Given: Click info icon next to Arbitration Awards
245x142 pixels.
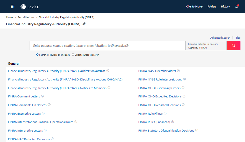Looking at the screenshot, I should [x=108, y=71].
